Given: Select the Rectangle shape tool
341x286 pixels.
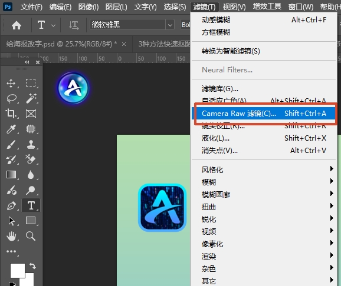Looking at the screenshot, I should coord(31,221).
